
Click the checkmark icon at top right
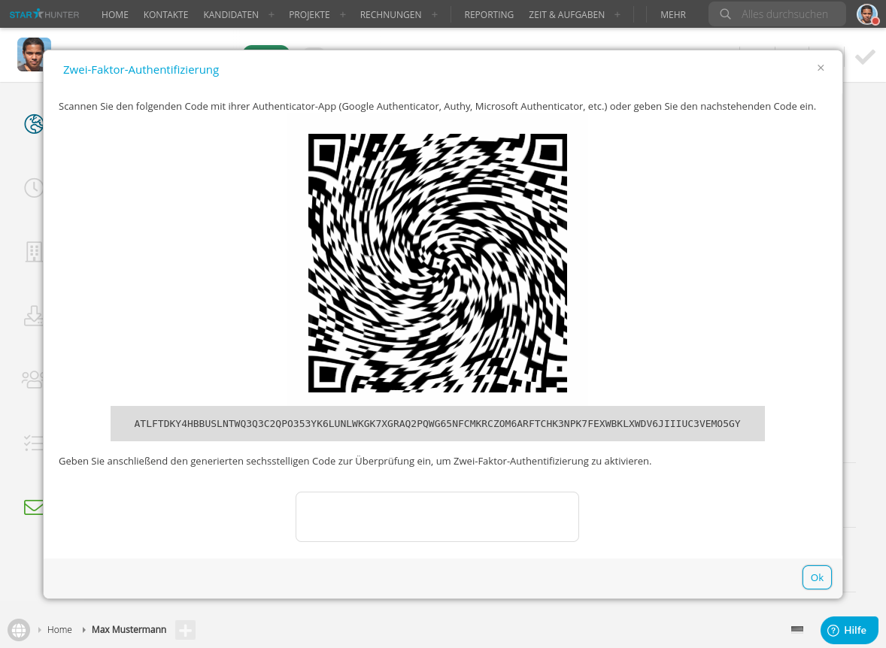(x=865, y=57)
